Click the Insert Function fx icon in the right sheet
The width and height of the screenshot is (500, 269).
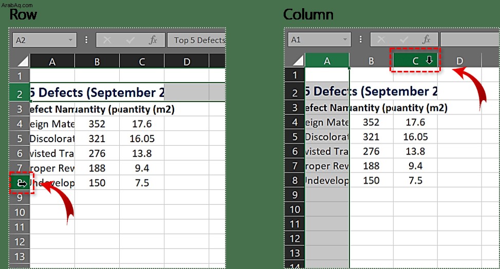tap(427, 40)
